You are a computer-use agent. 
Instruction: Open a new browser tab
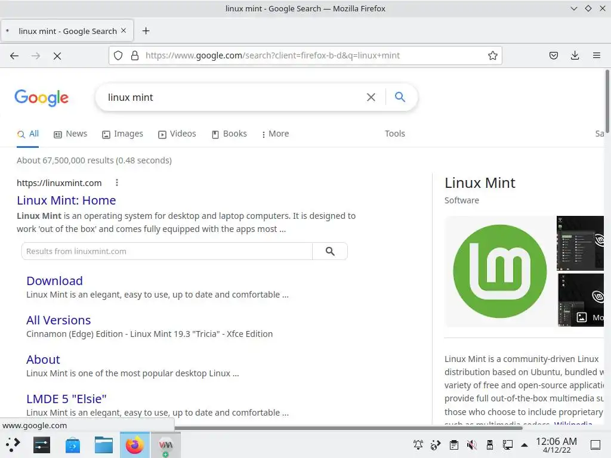(x=146, y=31)
